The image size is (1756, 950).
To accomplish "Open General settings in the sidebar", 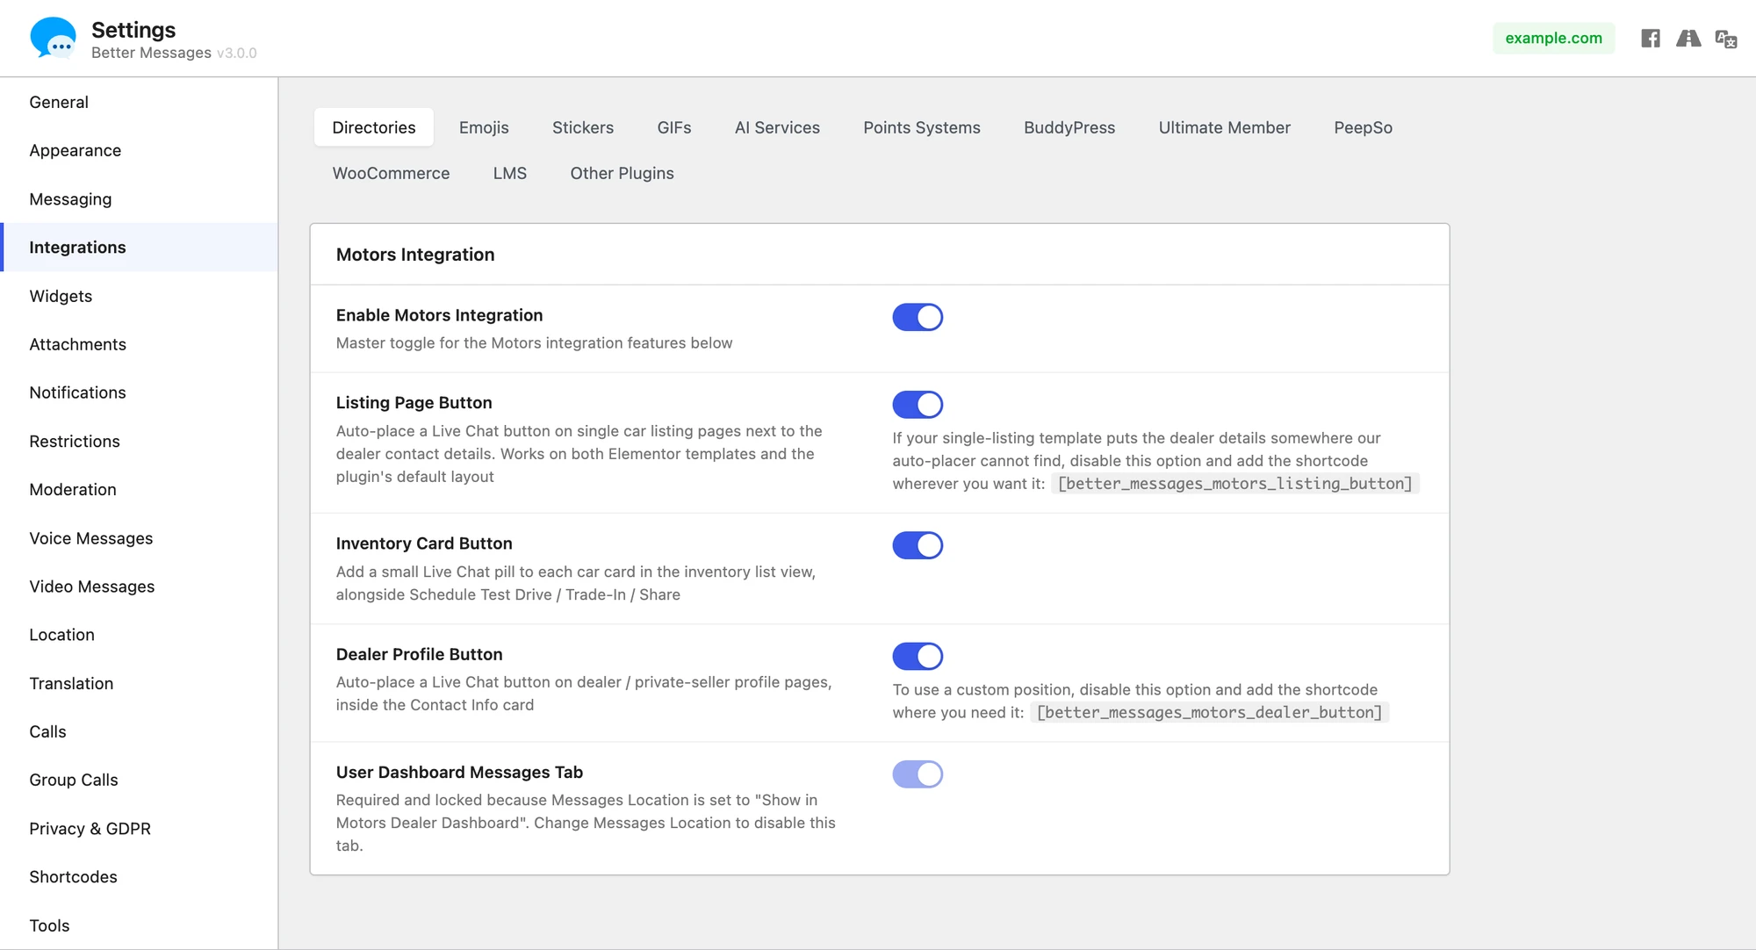I will point(139,102).
